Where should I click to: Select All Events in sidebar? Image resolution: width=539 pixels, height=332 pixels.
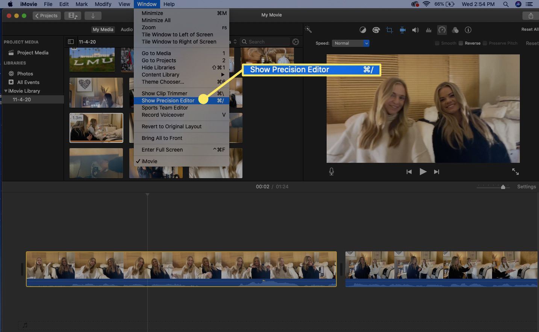pos(28,82)
